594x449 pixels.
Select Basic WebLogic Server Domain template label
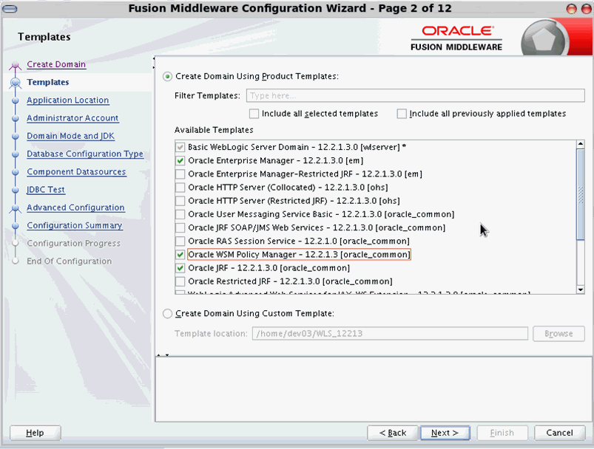coord(297,147)
